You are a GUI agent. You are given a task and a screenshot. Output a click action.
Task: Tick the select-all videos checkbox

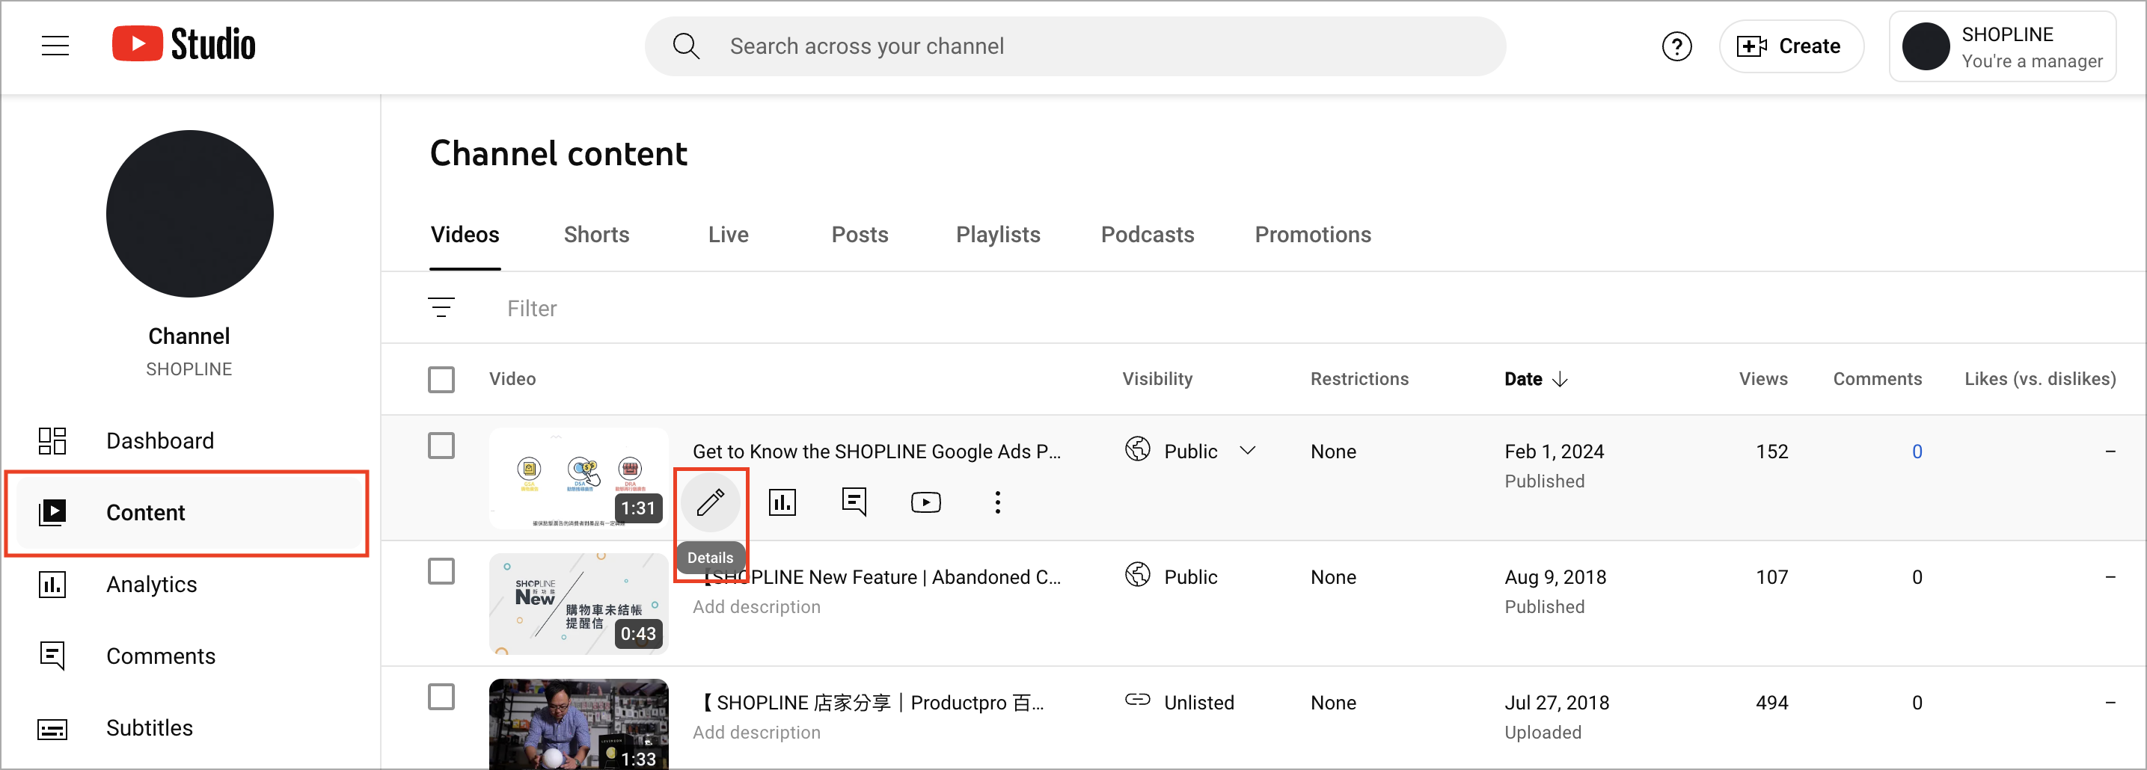click(x=441, y=379)
